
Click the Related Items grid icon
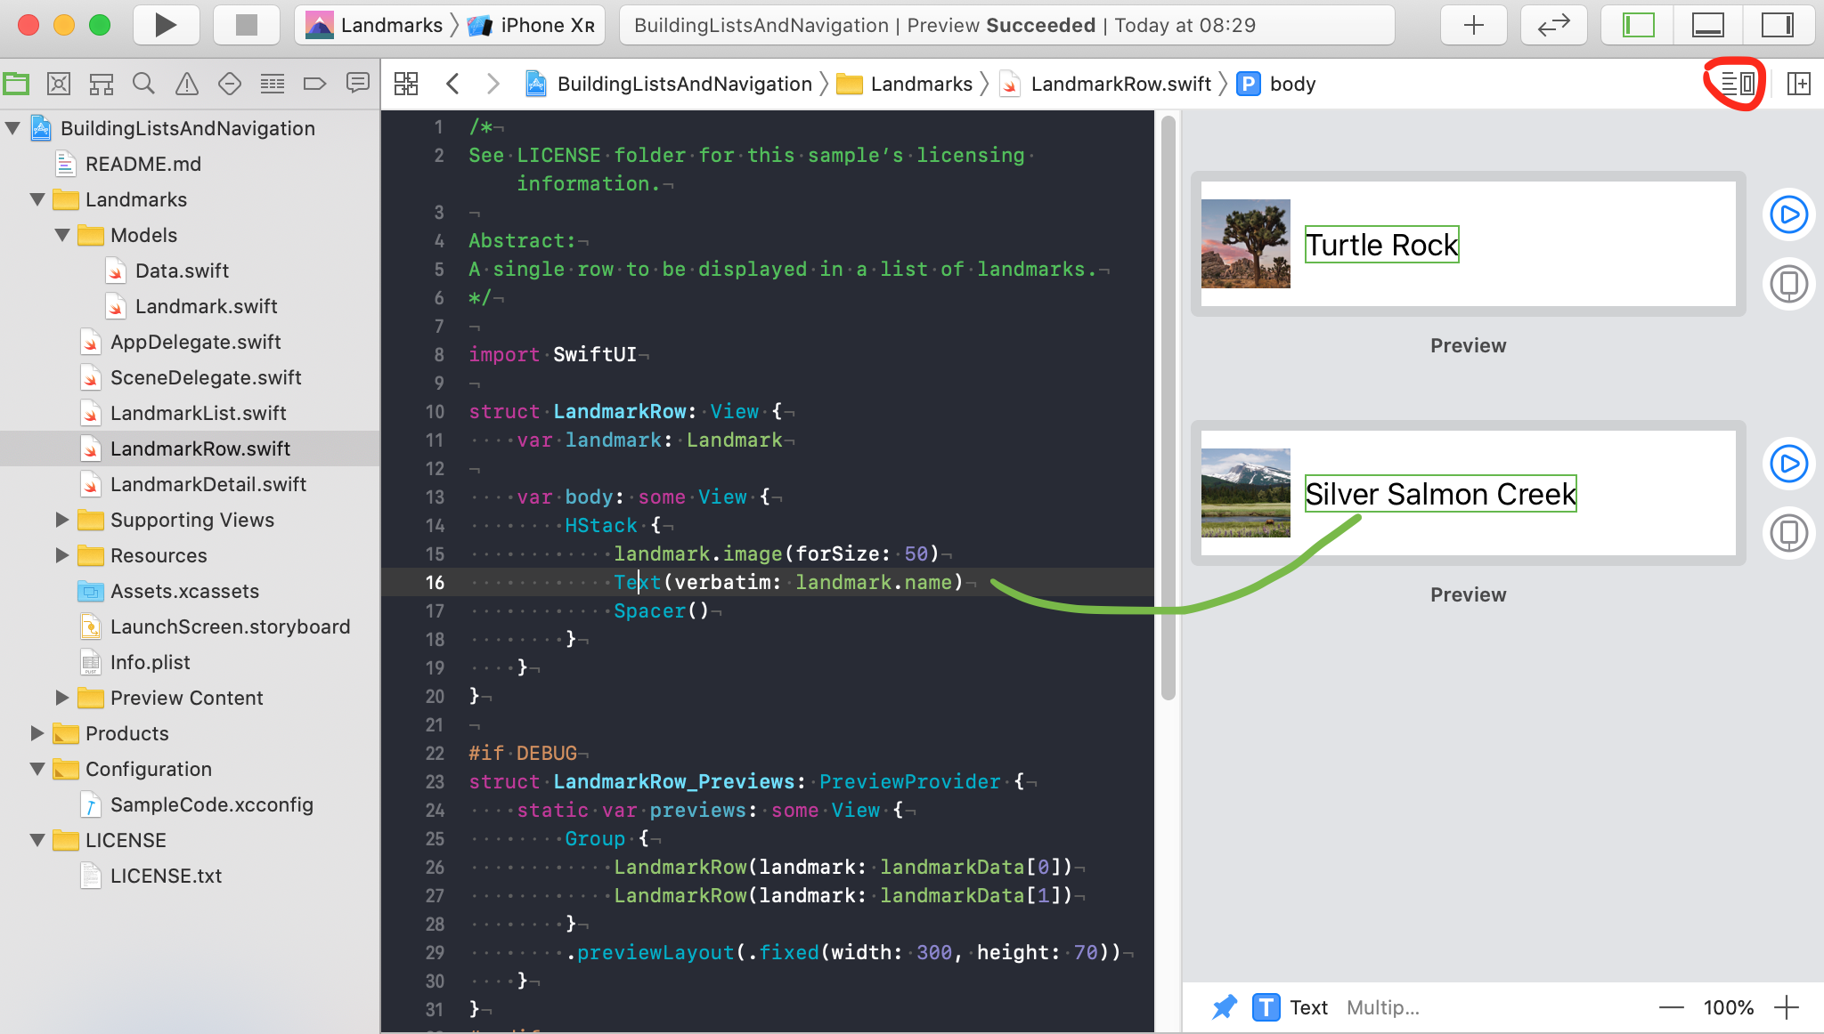[x=406, y=84]
